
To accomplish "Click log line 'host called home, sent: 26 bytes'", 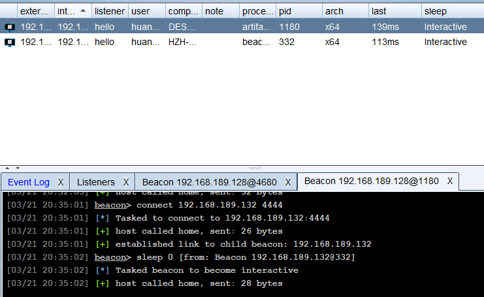I will (x=199, y=231).
